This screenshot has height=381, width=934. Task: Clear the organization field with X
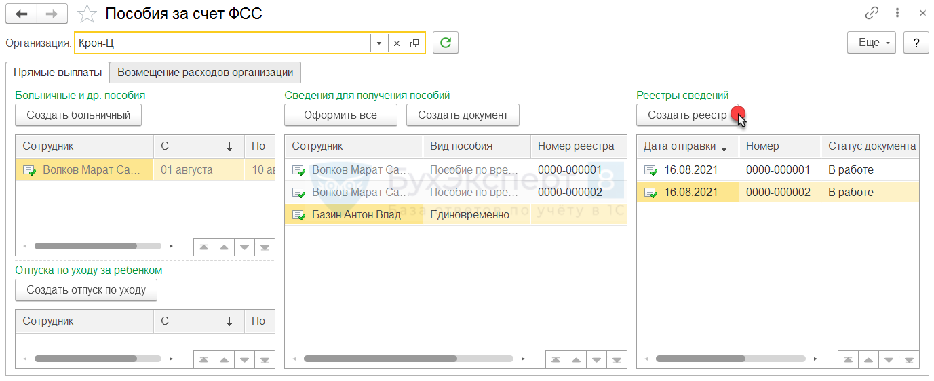[x=397, y=43]
